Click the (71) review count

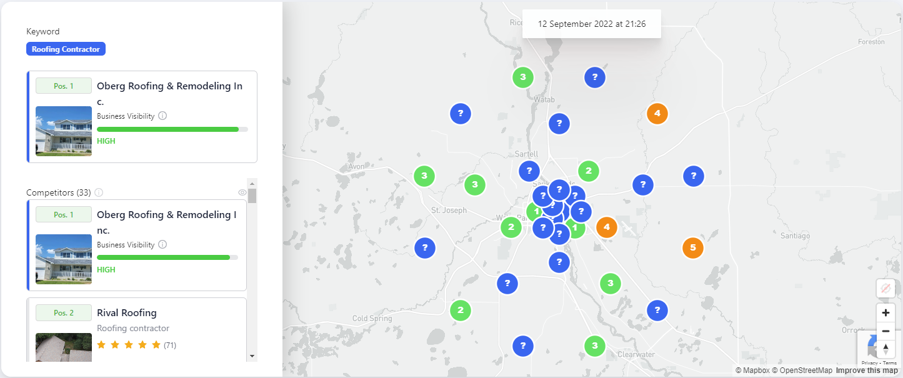pos(170,345)
